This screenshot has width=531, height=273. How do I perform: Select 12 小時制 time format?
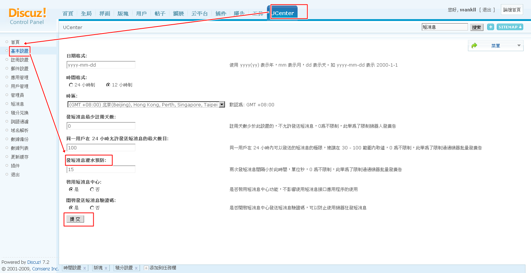[x=108, y=85]
